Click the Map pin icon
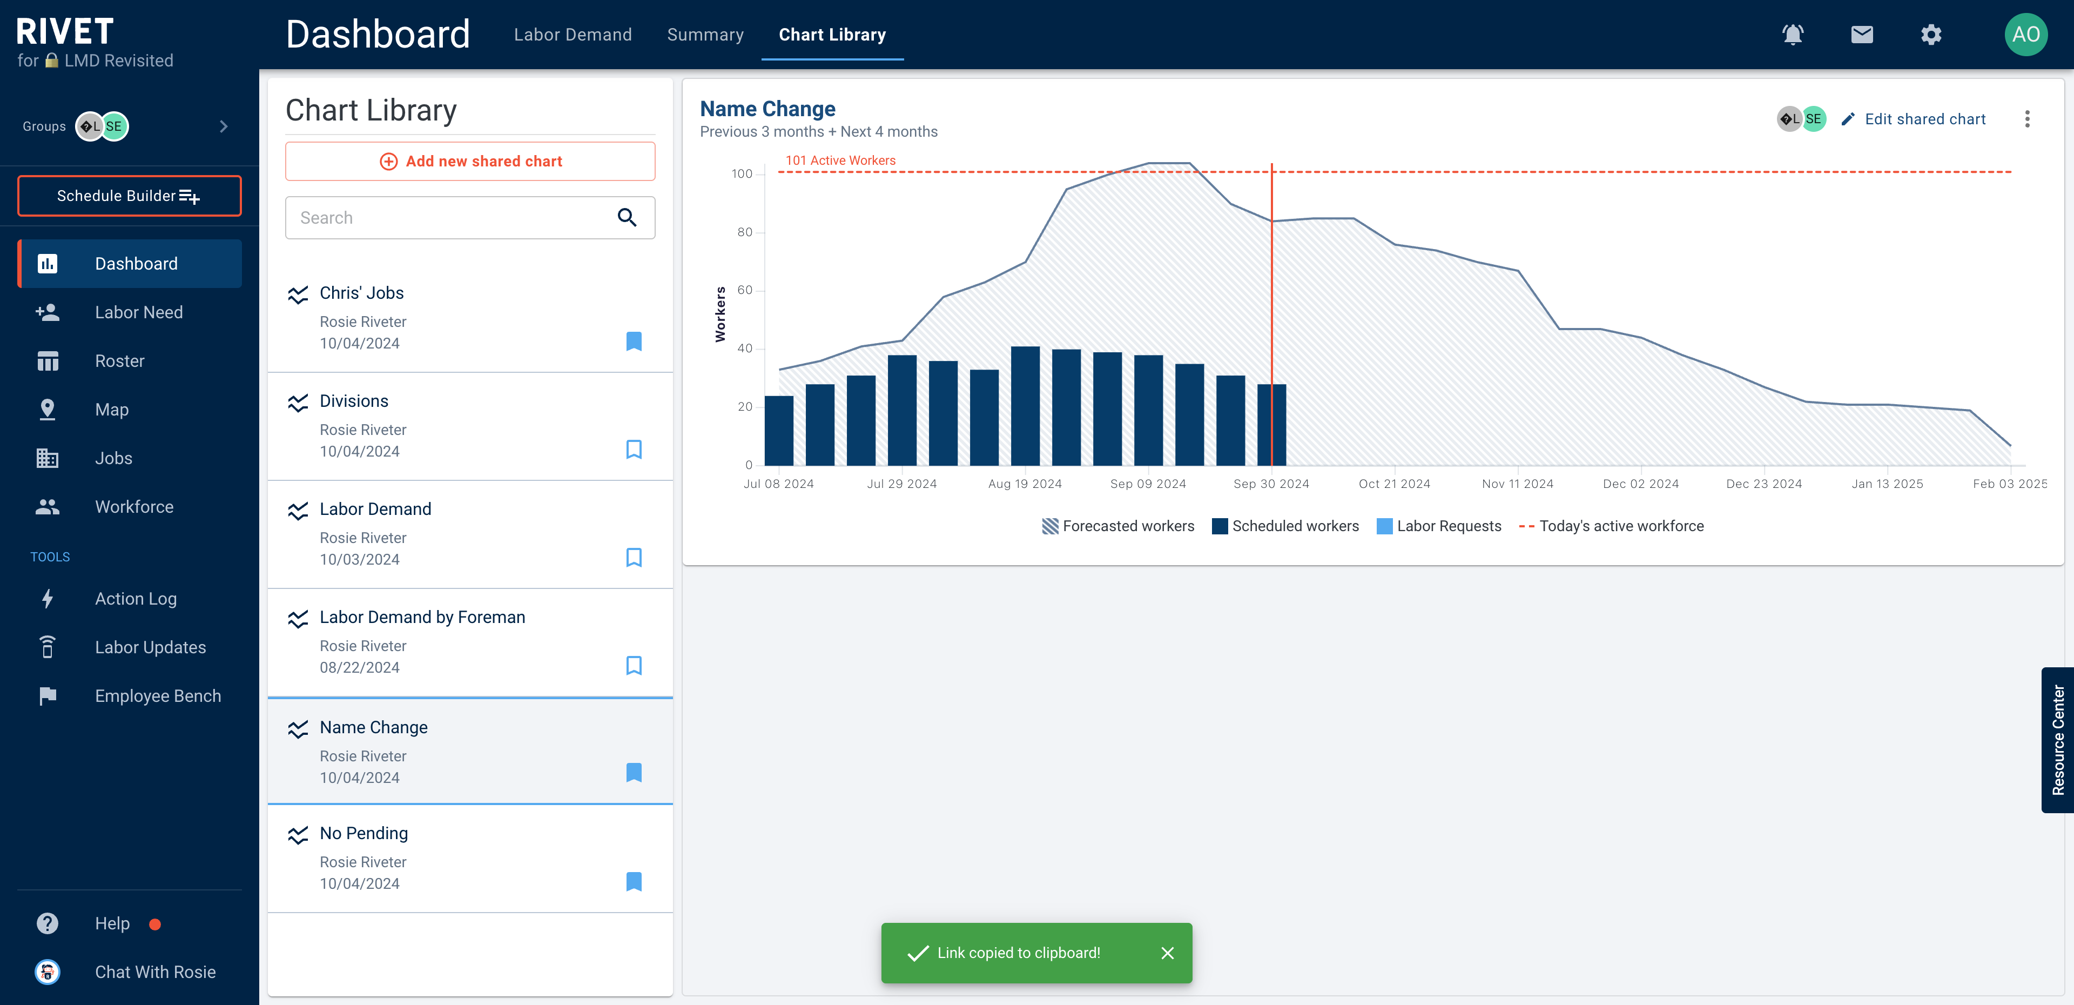Image resolution: width=2074 pixels, height=1005 pixels. [48, 409]
